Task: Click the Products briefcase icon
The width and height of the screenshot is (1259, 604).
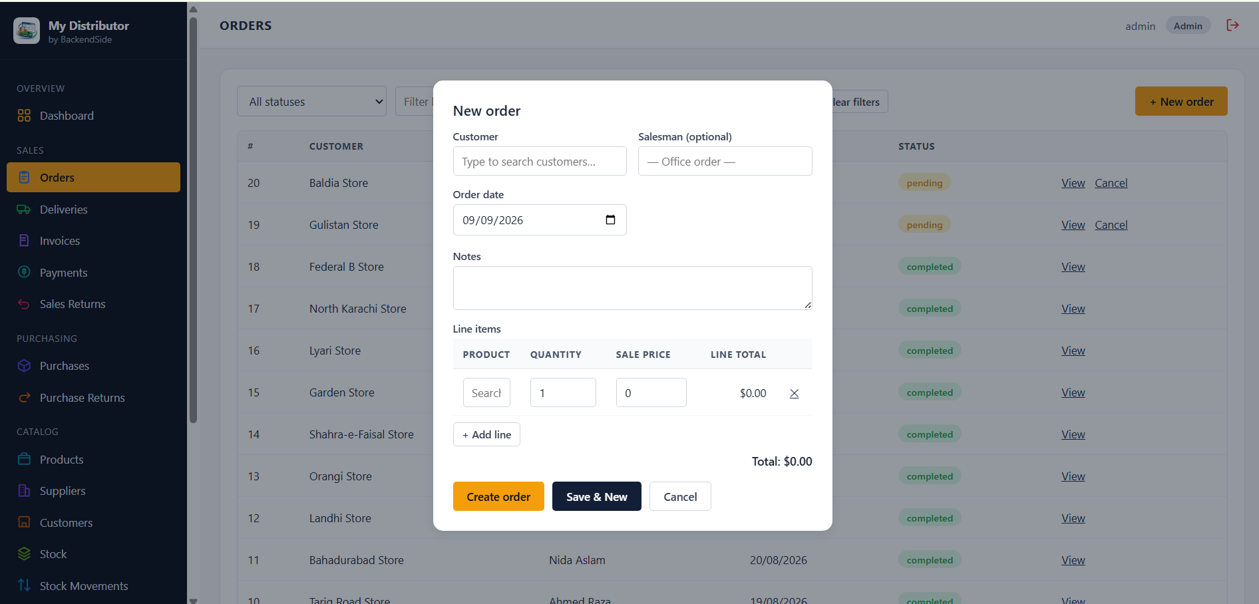Action: (x=24, y=460)
